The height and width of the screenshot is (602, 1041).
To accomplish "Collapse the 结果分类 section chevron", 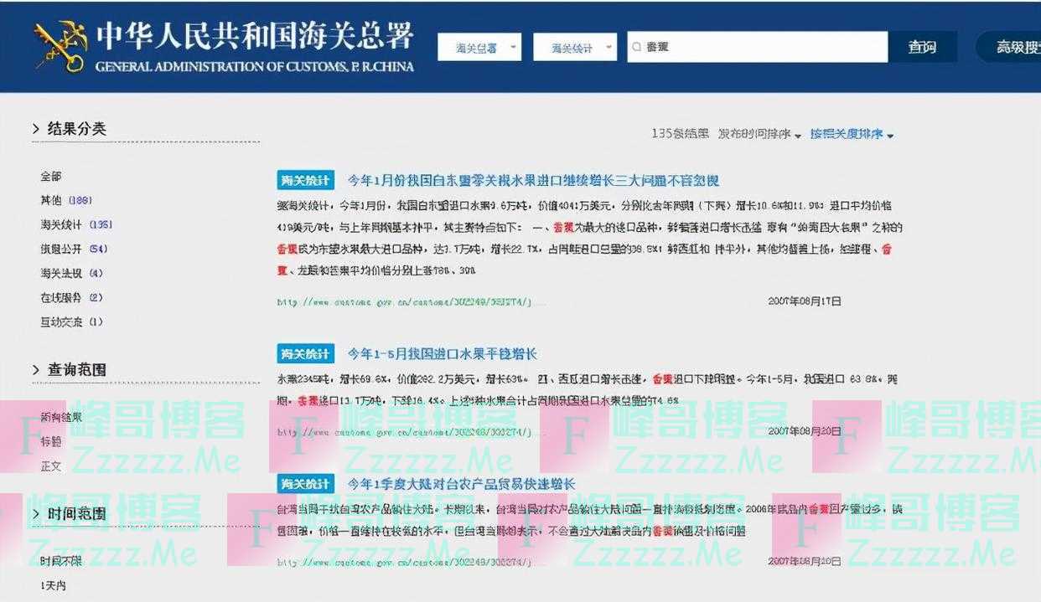I will 36,129.
